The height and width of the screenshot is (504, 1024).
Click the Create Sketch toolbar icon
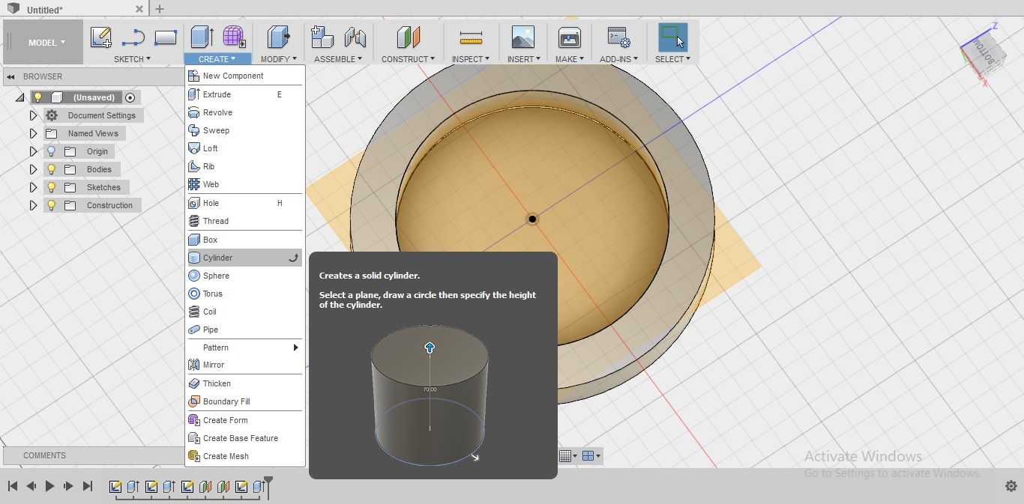[100, 37]
